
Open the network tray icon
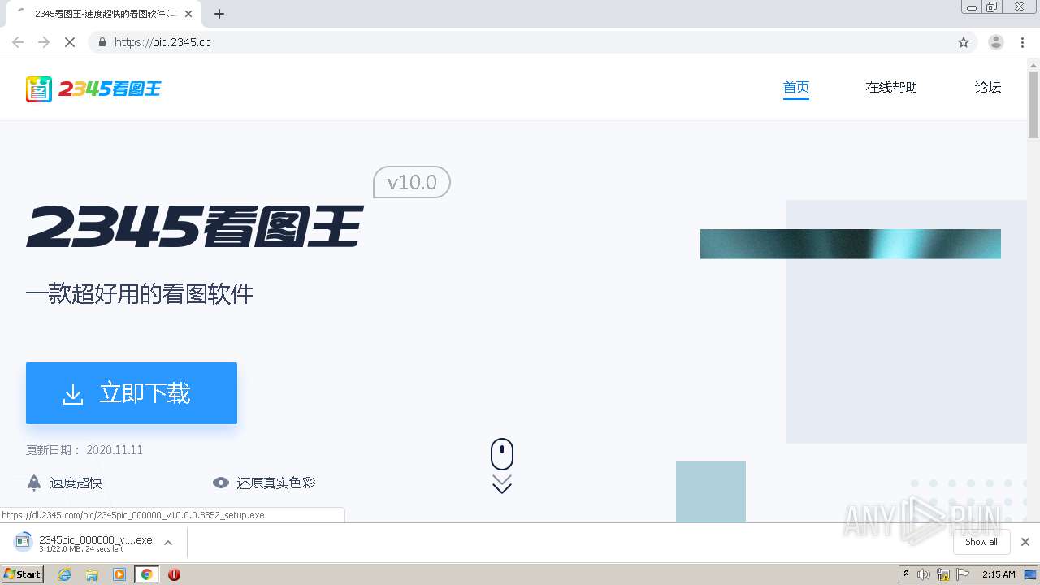943,574
